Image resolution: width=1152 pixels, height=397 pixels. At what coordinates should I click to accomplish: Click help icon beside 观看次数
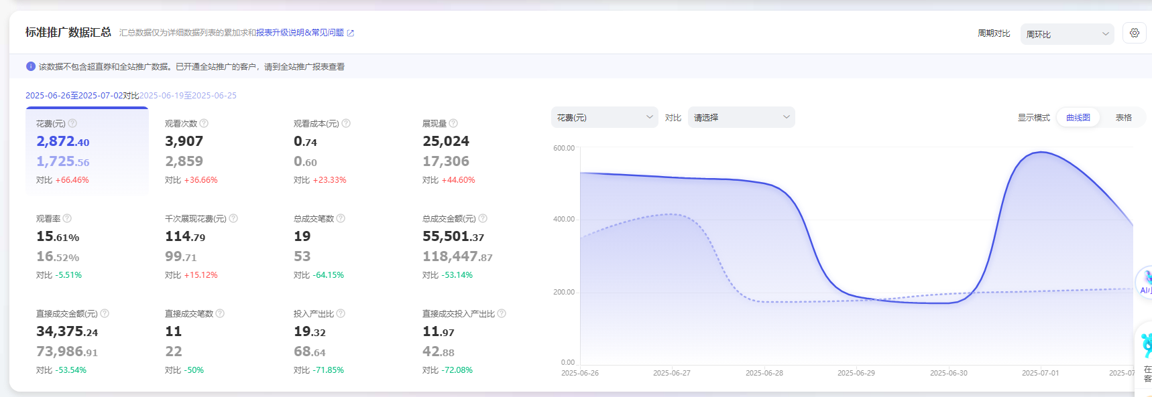(204, 123)
